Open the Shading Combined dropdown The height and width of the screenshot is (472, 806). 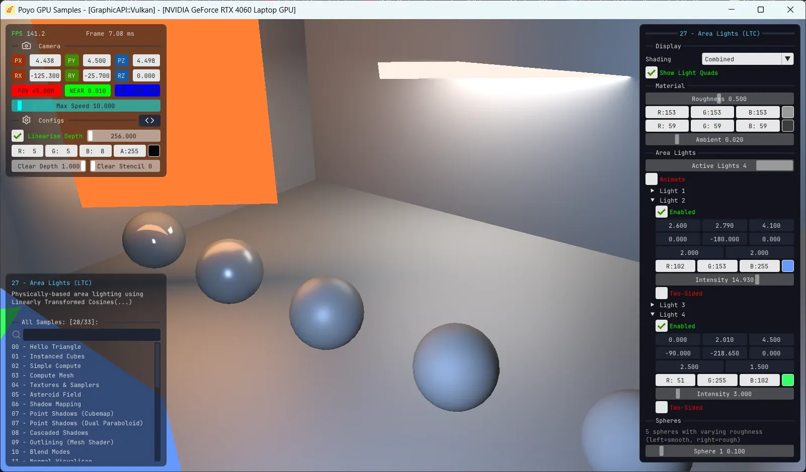[x=747, y=59]
